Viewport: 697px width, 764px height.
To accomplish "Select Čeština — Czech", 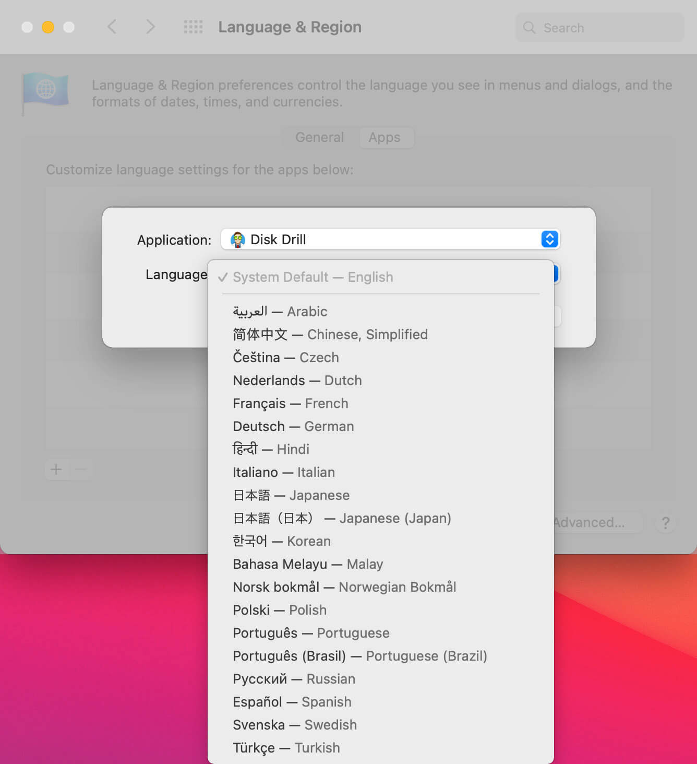I will [381, 357].
